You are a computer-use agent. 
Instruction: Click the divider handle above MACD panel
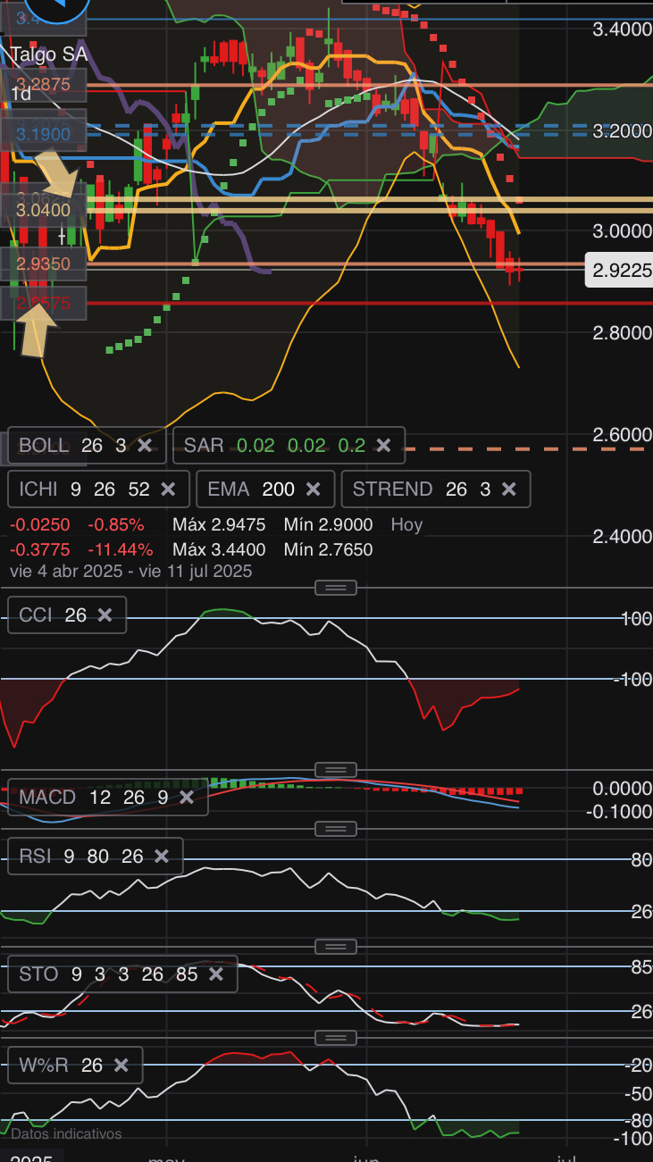[336, 770]
